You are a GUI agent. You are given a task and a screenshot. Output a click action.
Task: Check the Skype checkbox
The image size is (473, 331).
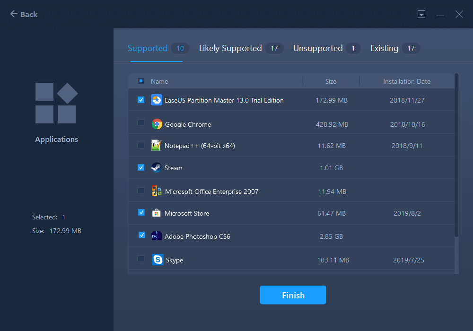[141, 259]
